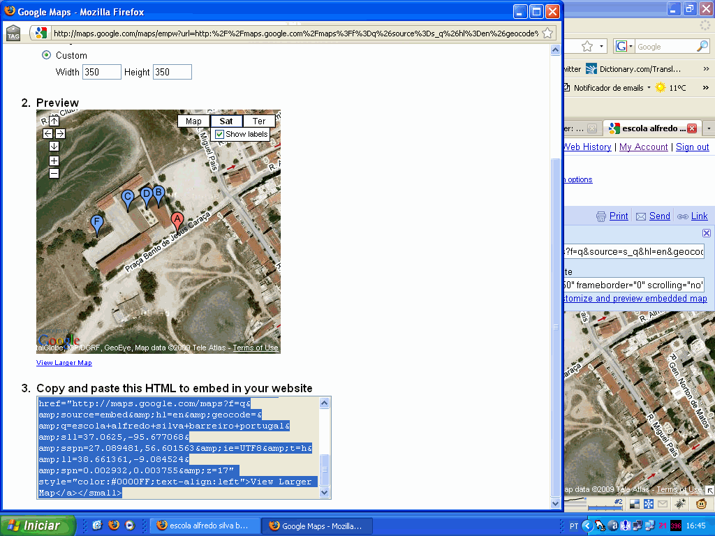Close the escola alfredo browser tab

(692, 128)
